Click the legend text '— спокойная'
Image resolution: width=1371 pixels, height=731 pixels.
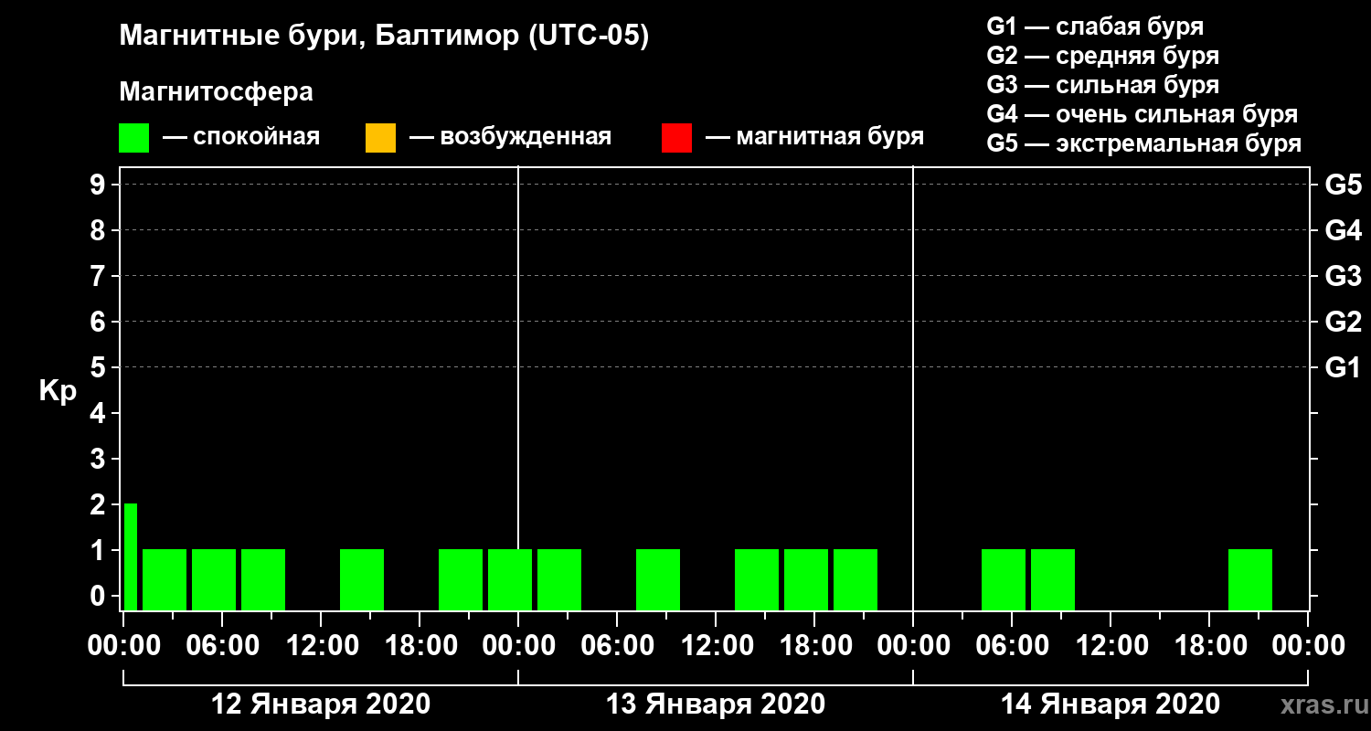tap(241, 137)
